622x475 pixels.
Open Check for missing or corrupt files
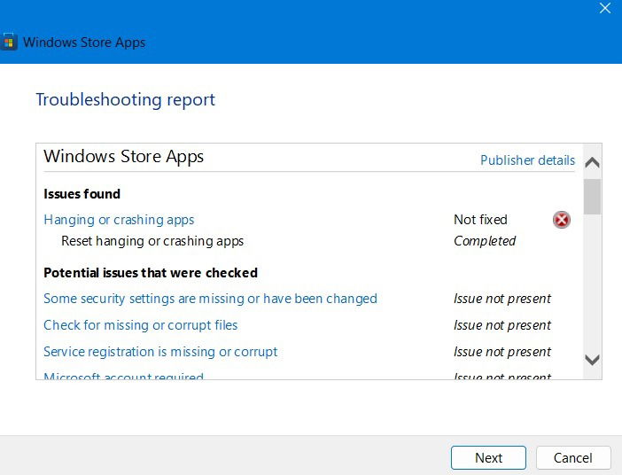pyautogui.click(x=140, y=325)
